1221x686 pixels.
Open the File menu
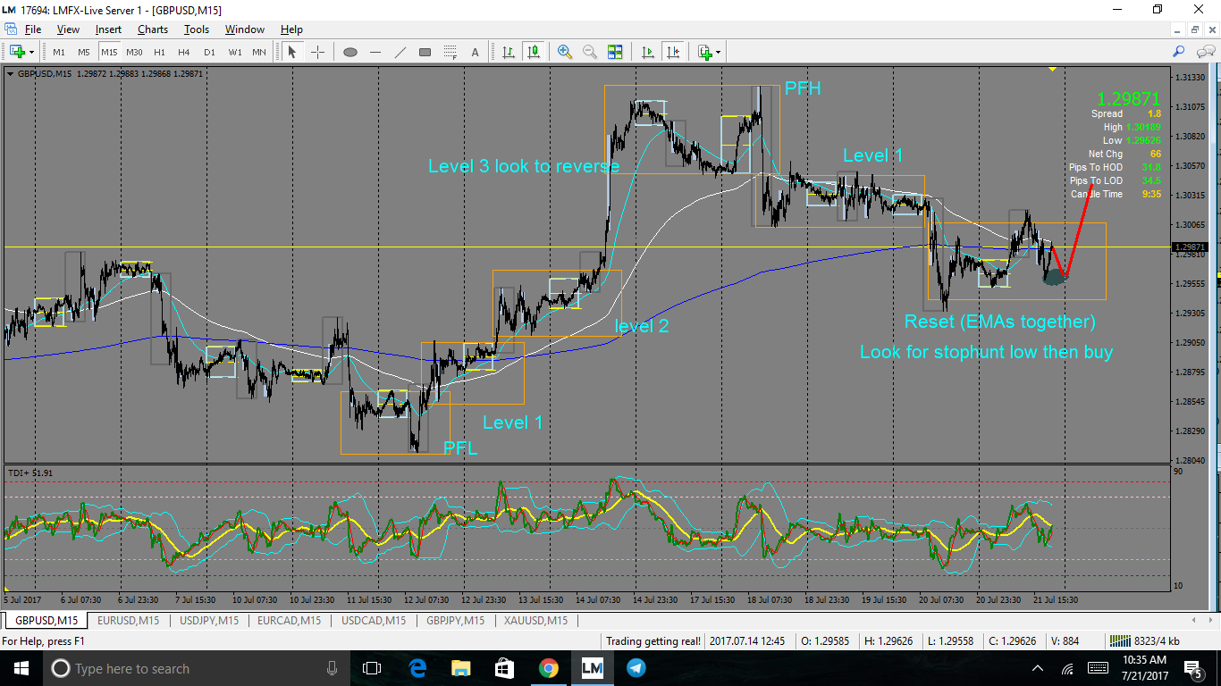(33, 29)
